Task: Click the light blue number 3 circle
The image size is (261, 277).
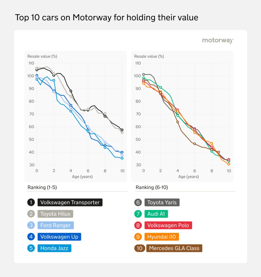Action: (31, 225)
